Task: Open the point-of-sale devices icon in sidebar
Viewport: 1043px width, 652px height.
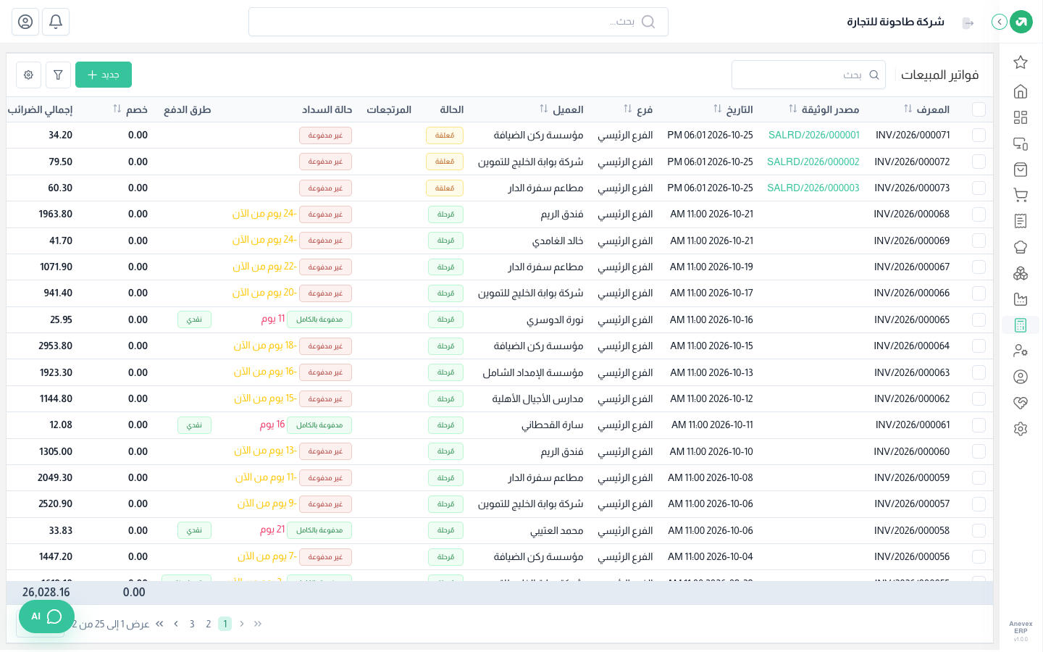Action: [1021, 143]
